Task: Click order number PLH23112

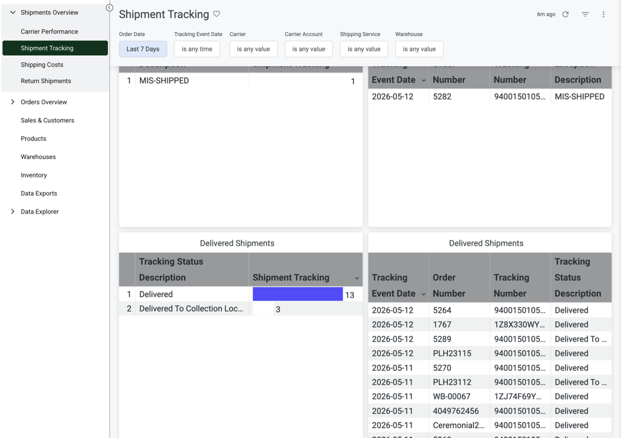Action: tap(452, 382)
